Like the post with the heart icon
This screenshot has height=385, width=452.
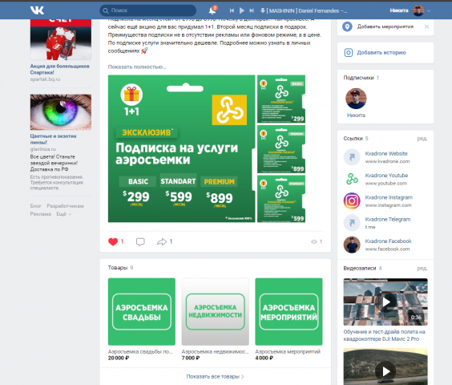113,242
